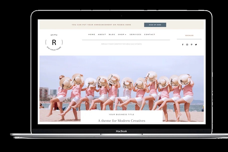Viewport: 228px width, 152px height.
Task: Click the MacBook label on the bezel
Action: [x=122, y=131]
